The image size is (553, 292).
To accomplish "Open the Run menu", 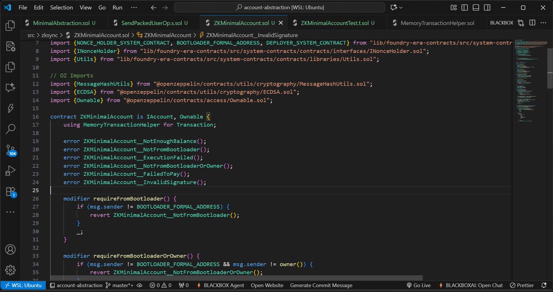I will [118, 7].
